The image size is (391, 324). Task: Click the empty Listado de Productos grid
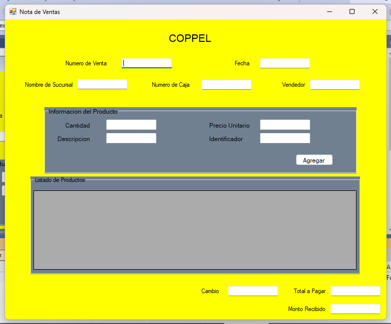pyautogui.click(x=195, y=230)
